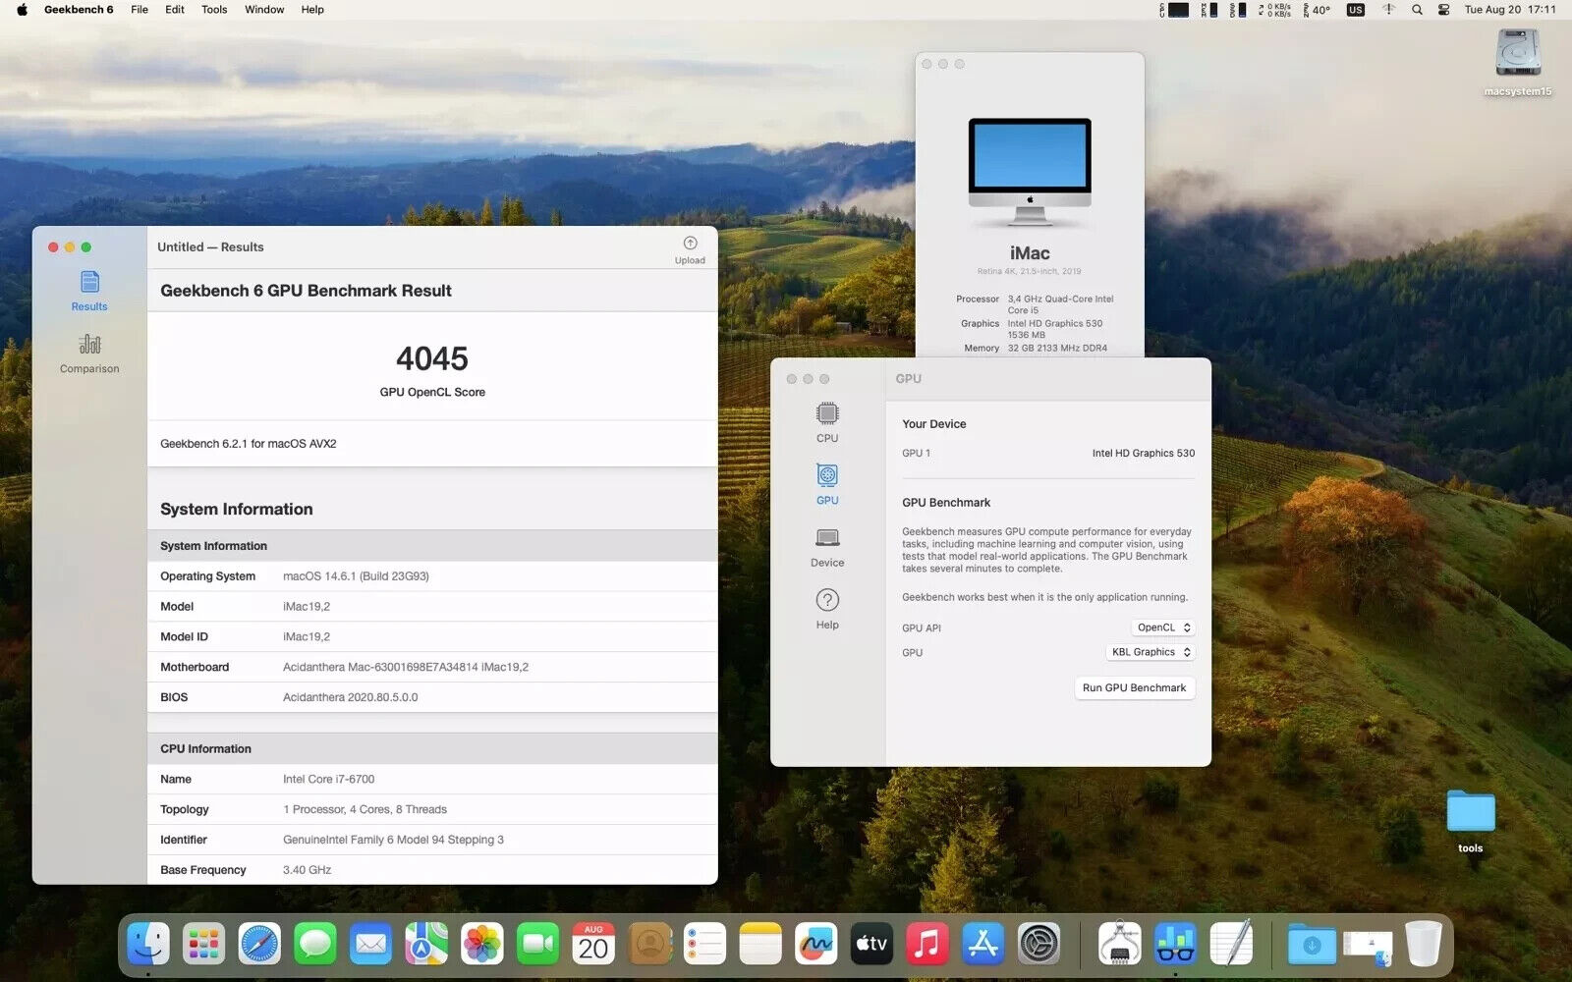The image size is (1572, 982).
Task: Open the Help menu in menu bar
Action: tap(312, 10)
